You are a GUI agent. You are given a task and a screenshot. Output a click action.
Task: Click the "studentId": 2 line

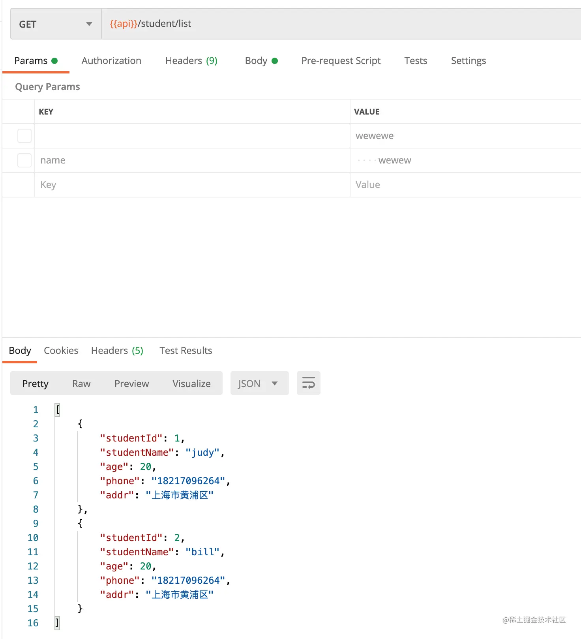(x=142, y=538)
